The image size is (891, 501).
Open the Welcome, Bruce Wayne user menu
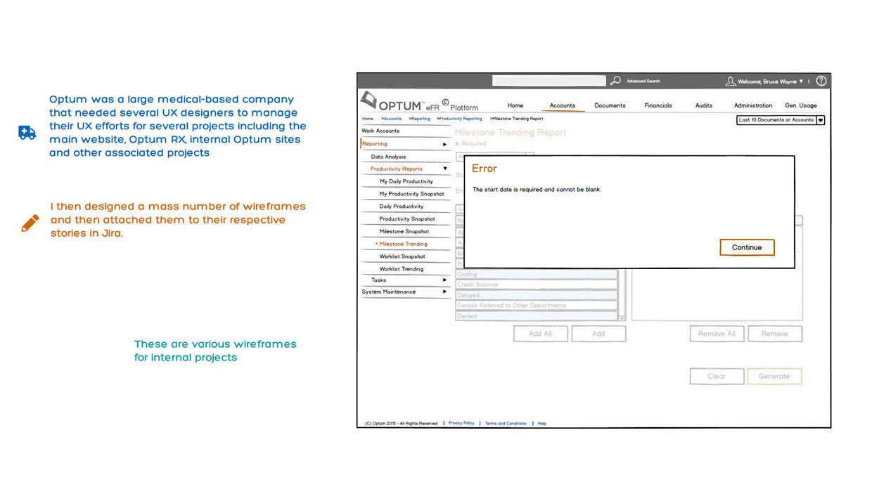point(769,82)
